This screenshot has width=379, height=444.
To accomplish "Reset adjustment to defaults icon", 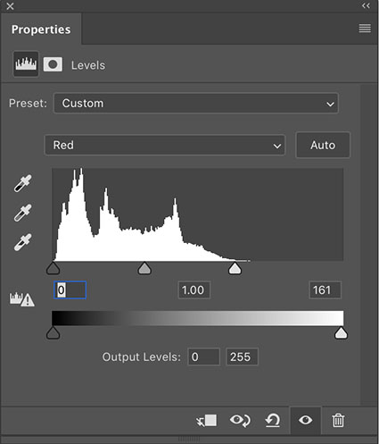I will tap(273, 421).
